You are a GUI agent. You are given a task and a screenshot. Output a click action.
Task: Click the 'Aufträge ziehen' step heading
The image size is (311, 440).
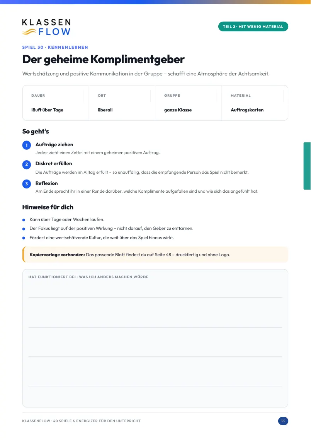pyautogui.click(x=54, y=144)
